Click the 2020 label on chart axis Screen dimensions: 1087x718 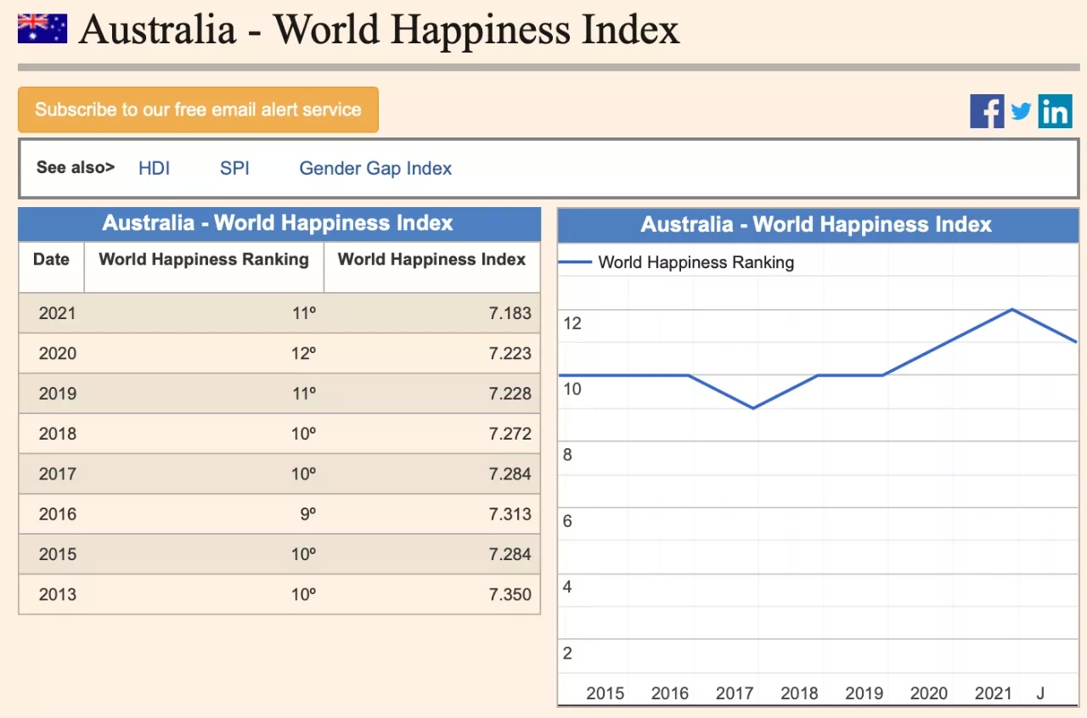928,693
